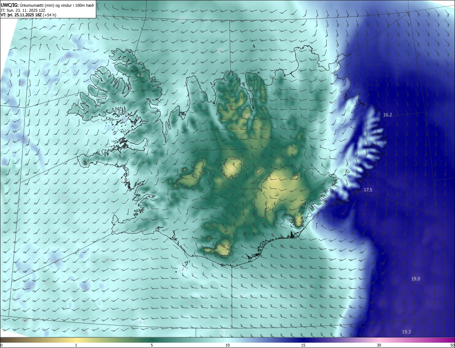Click the colour bar tick label '30'
The height and width of the screenshot is (348, 455).
tap(379, 345)
